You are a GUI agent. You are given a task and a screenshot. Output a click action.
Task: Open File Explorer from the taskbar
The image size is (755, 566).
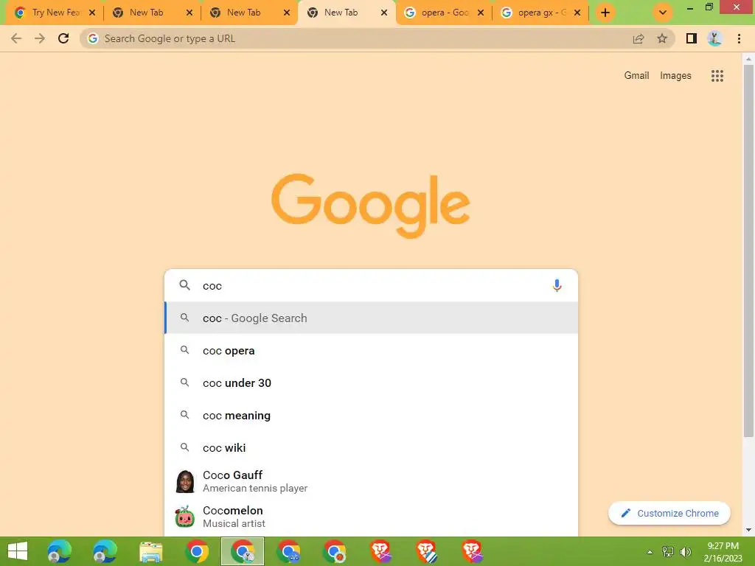[x=150, y=551]
